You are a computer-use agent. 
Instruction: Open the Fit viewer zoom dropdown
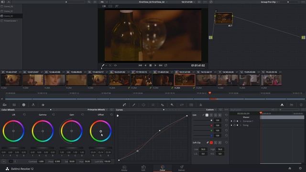coord(104,2)
